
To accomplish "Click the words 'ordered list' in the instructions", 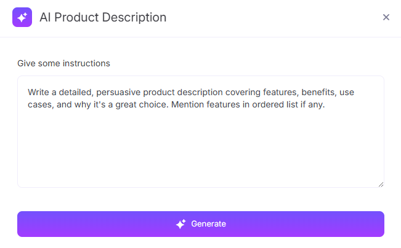I will coord(275,104).
